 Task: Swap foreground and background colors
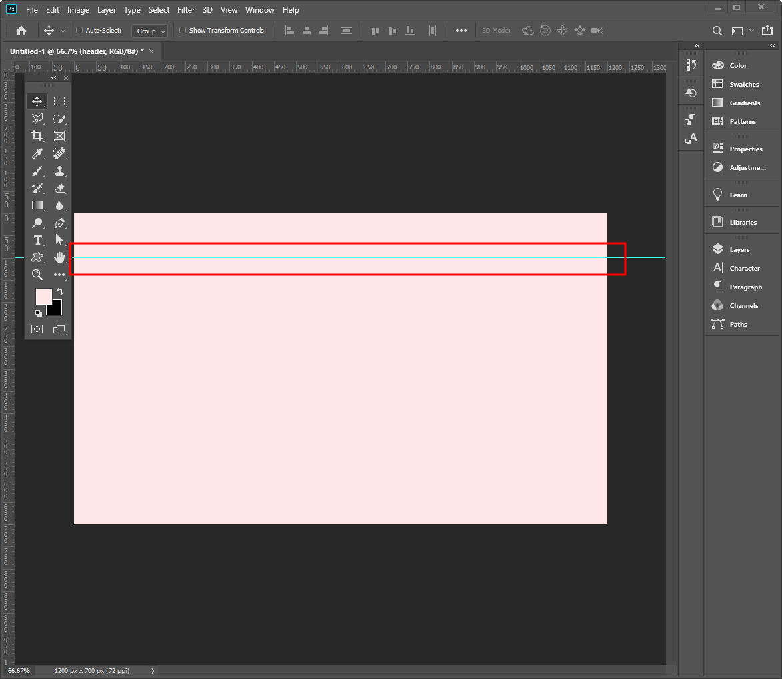[x=60, y=291]
